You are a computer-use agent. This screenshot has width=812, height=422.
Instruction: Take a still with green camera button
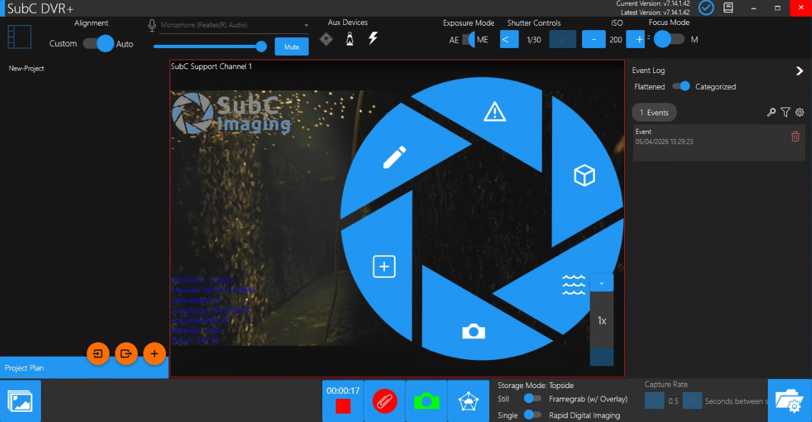click(x=426, y=401)
